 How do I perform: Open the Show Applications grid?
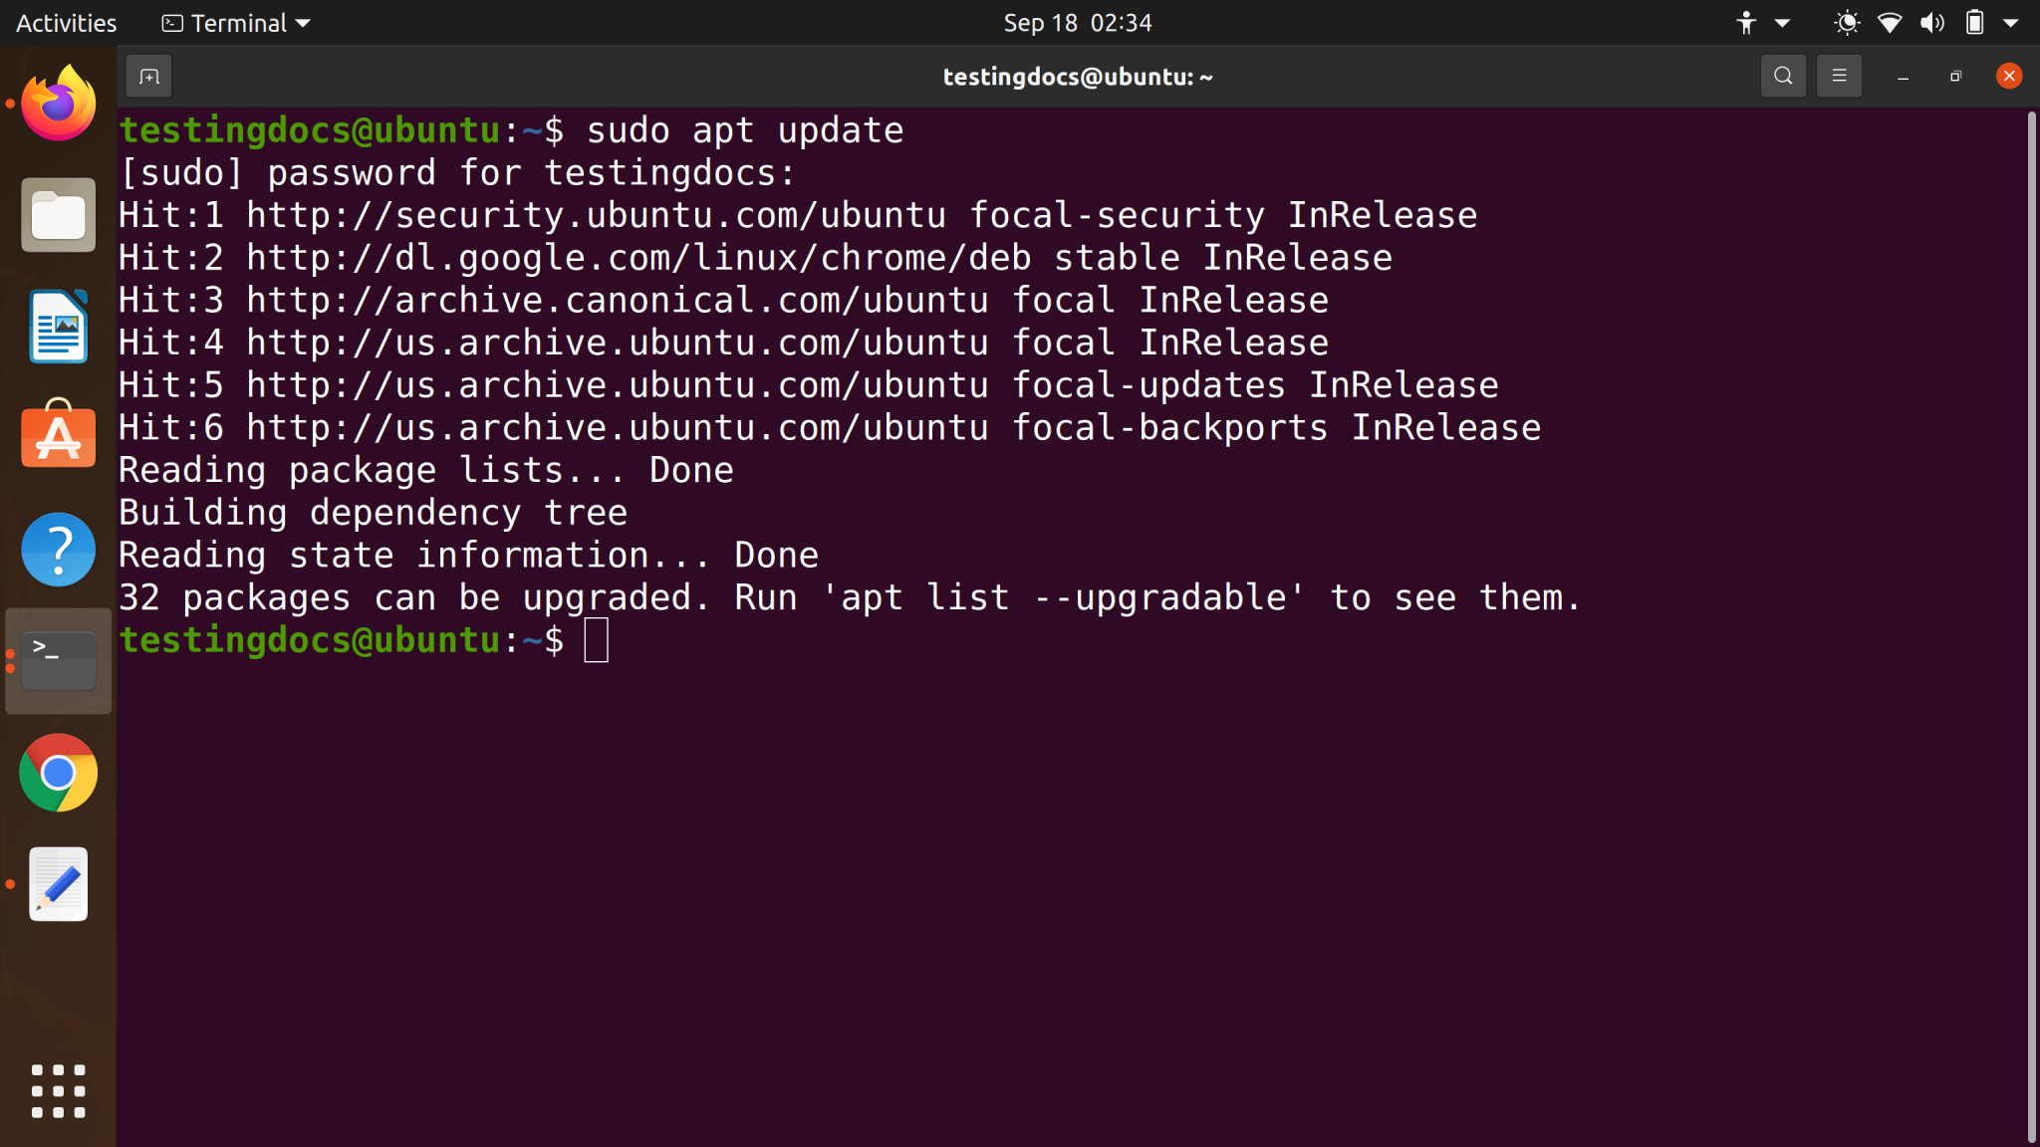[x=57, y=1090]
